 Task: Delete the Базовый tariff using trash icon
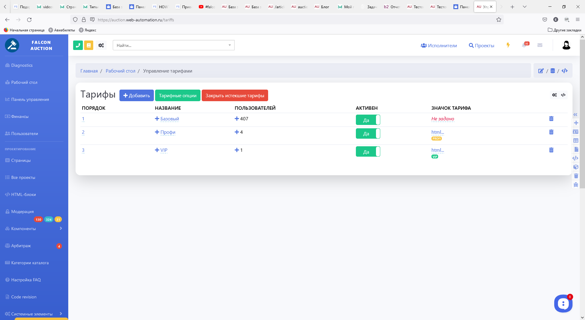click(x=551, y=119)
